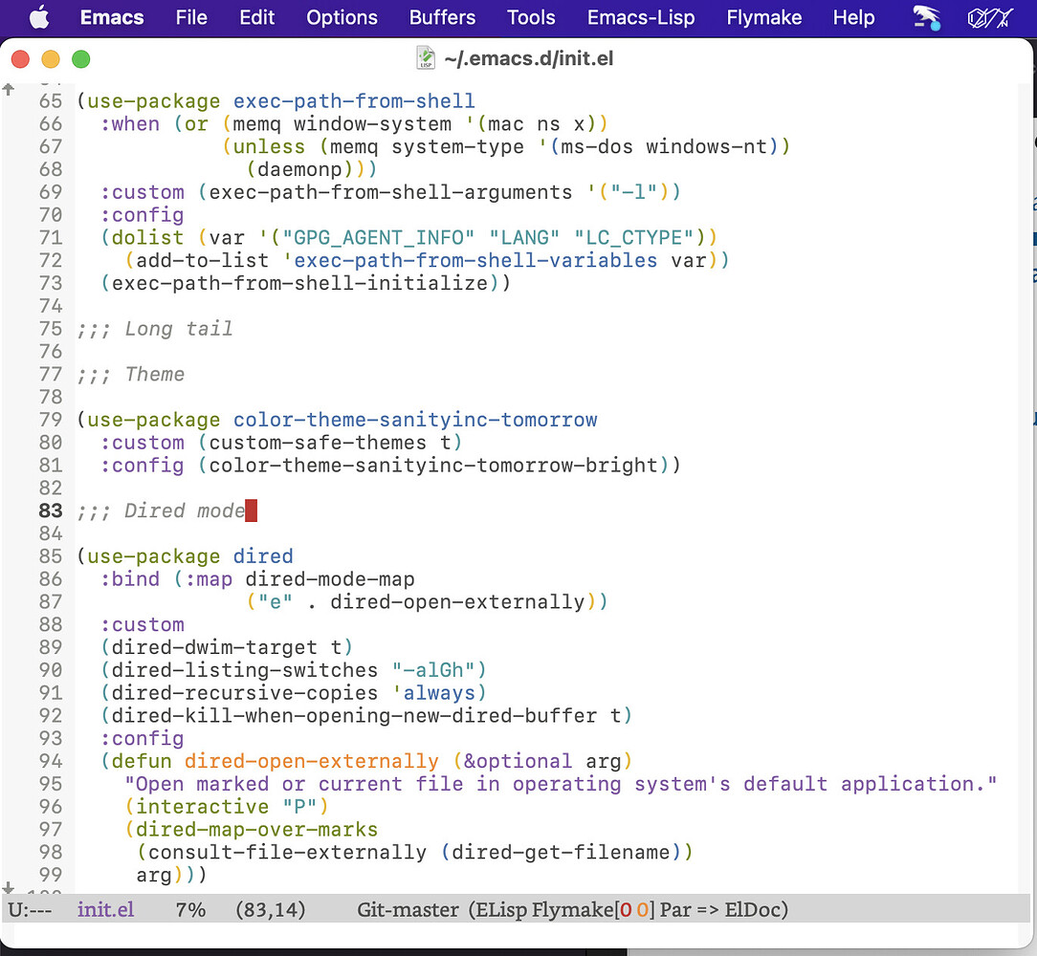Click the init.el file proxy icon in titlebar

coord(426,57)
